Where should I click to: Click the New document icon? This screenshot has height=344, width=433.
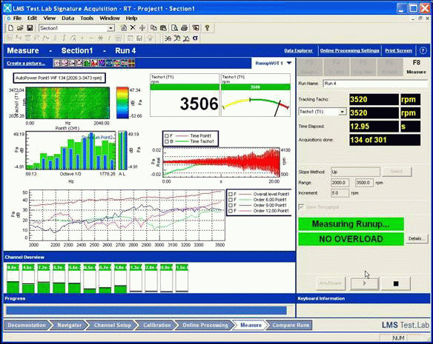click(x=10, y=28)
